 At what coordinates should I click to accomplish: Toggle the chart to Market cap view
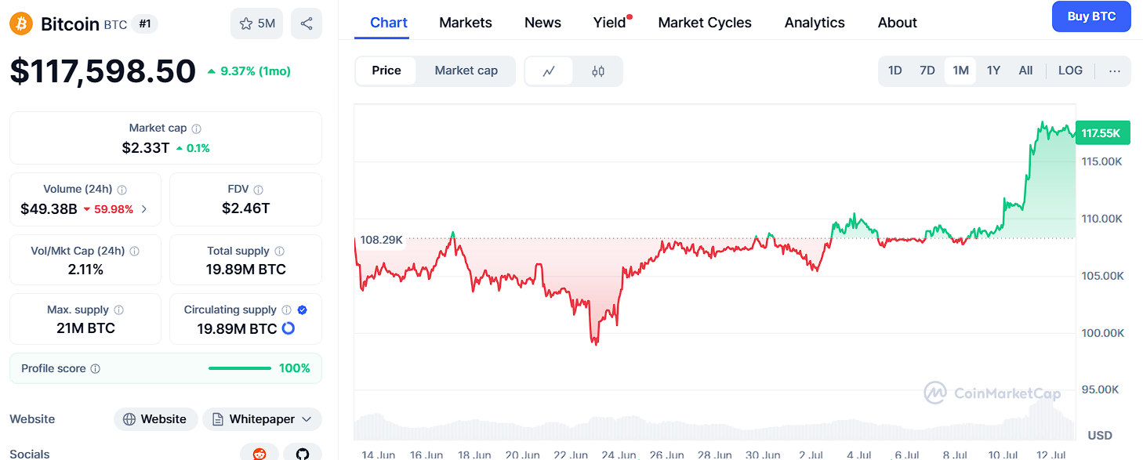tap(466, 71)
